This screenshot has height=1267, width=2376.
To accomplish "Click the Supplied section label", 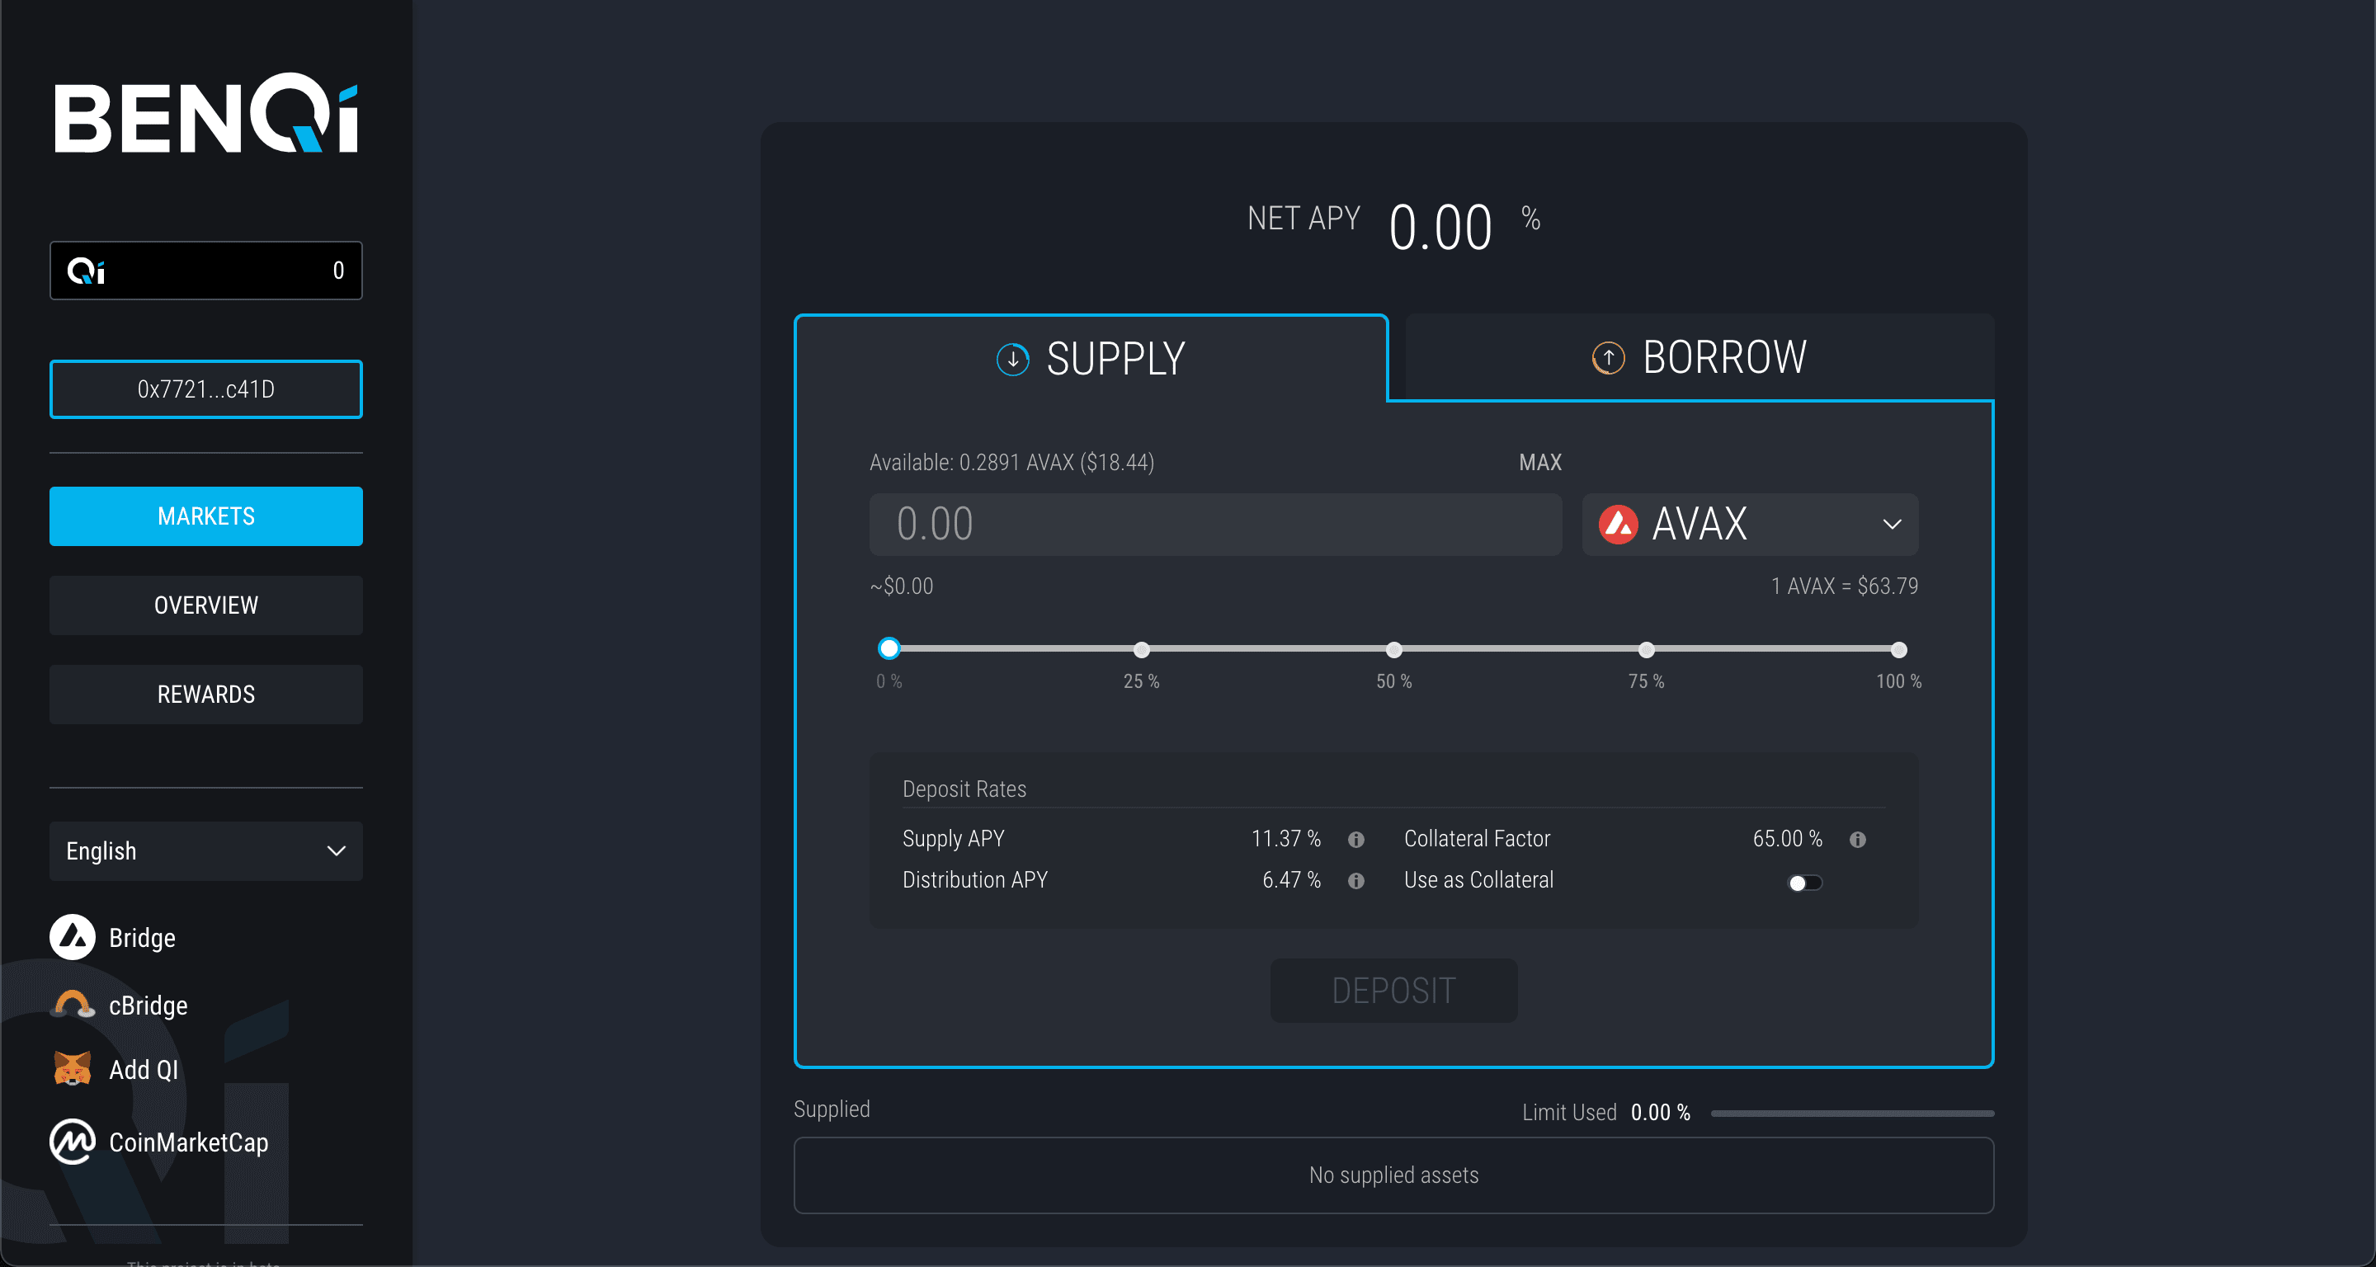I will [x=832, y=1109].
